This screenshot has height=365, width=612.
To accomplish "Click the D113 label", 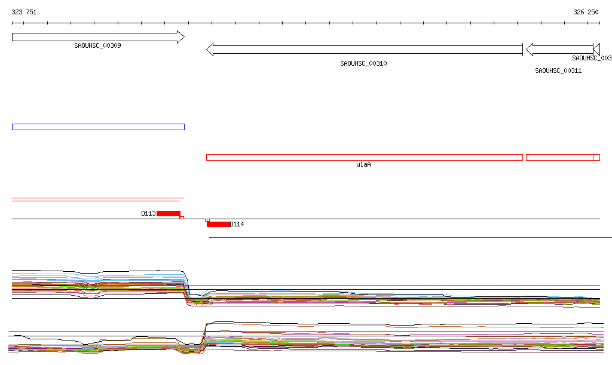I will (148, 213).
